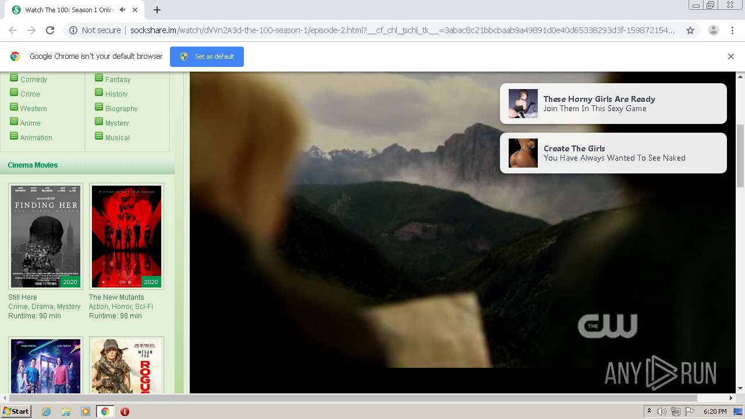Open the Windows Start menu
745x419 pixels.
16,411
